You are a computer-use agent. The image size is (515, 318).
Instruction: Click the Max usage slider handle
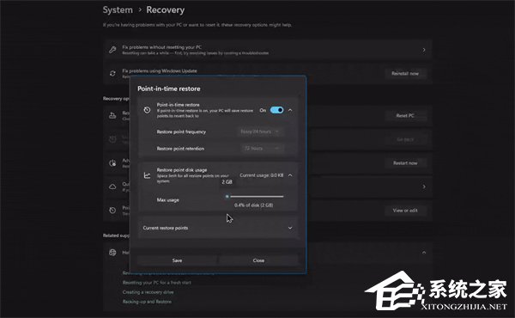[x=227, y=196]
